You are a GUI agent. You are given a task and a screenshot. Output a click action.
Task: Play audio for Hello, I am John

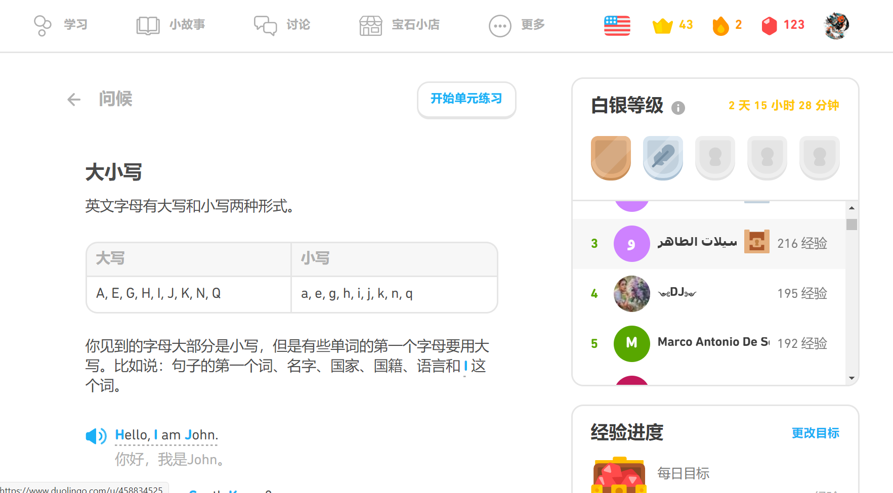(x=96, y=436)
